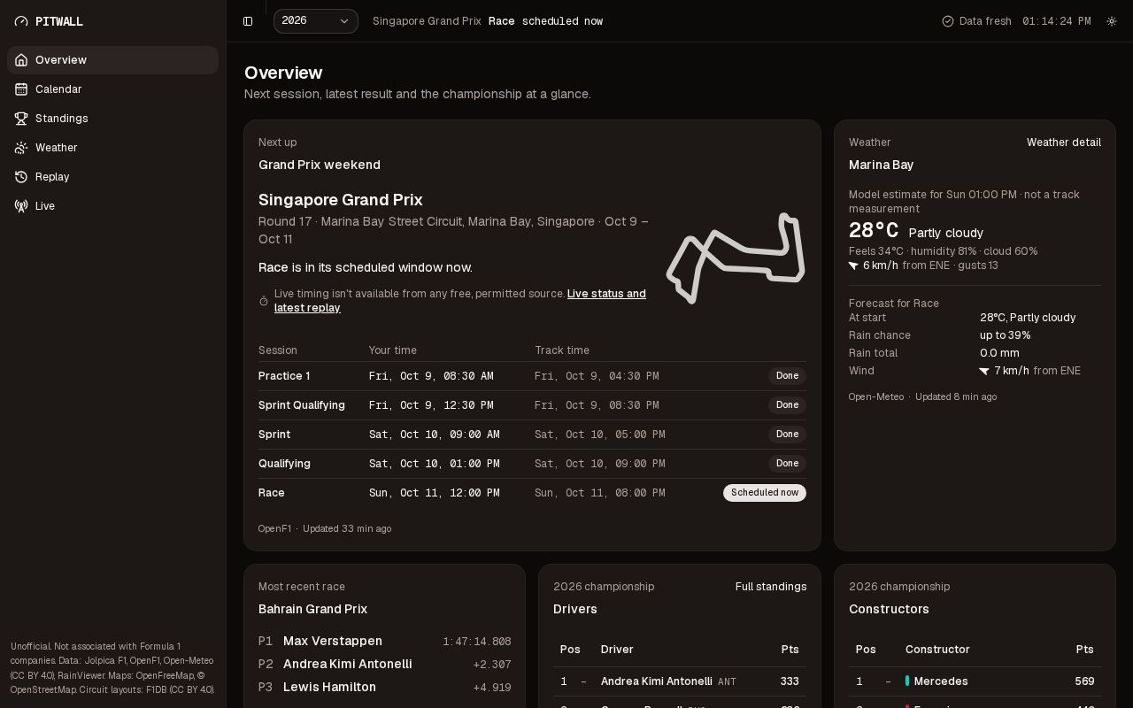
Task: Click the Singapore Grand Prix card title
Action: click(341, 200)
